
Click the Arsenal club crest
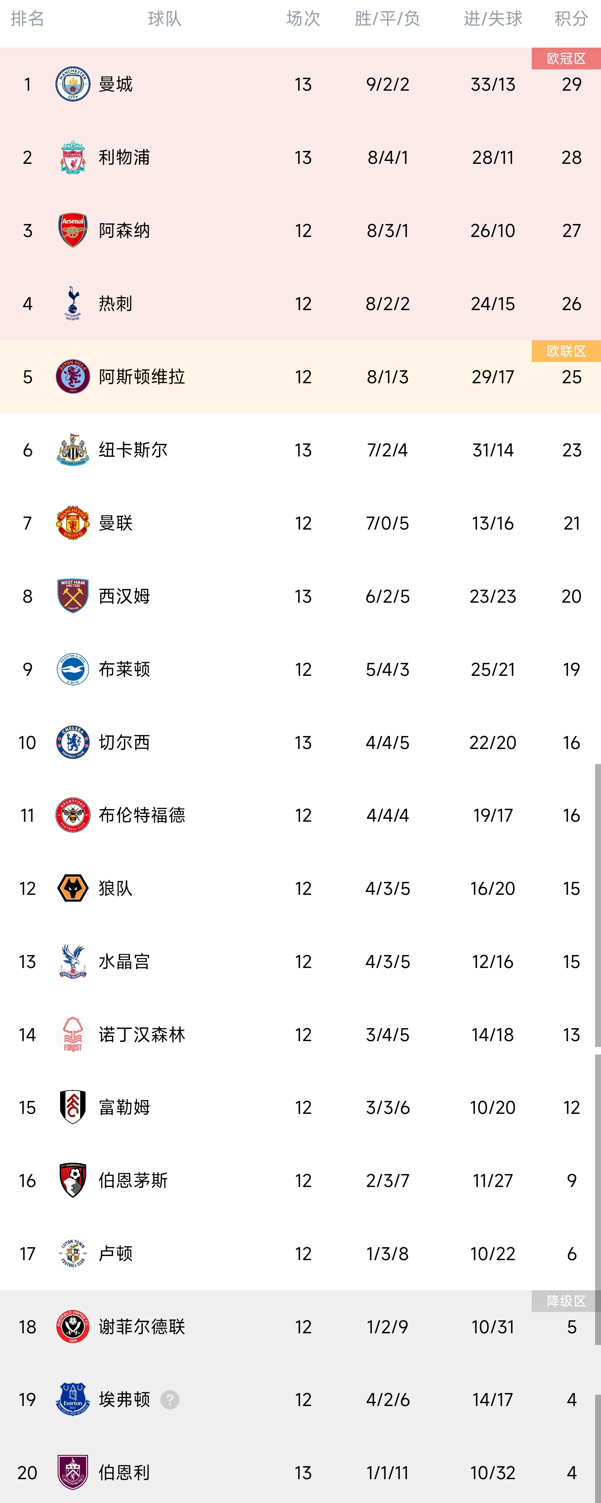pos(73,230)
